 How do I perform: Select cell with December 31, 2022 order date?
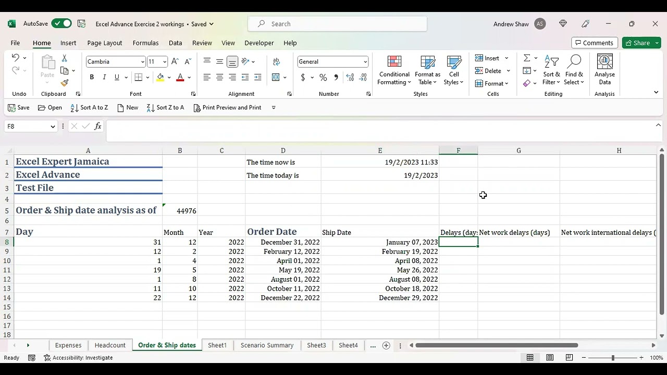click(x=283, y=242)
